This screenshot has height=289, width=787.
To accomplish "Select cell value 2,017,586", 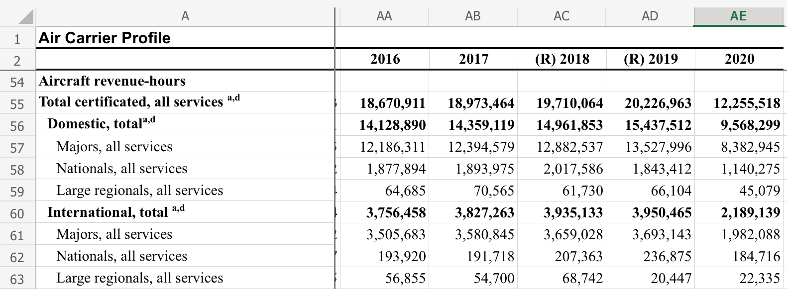I will pos(562,169).
